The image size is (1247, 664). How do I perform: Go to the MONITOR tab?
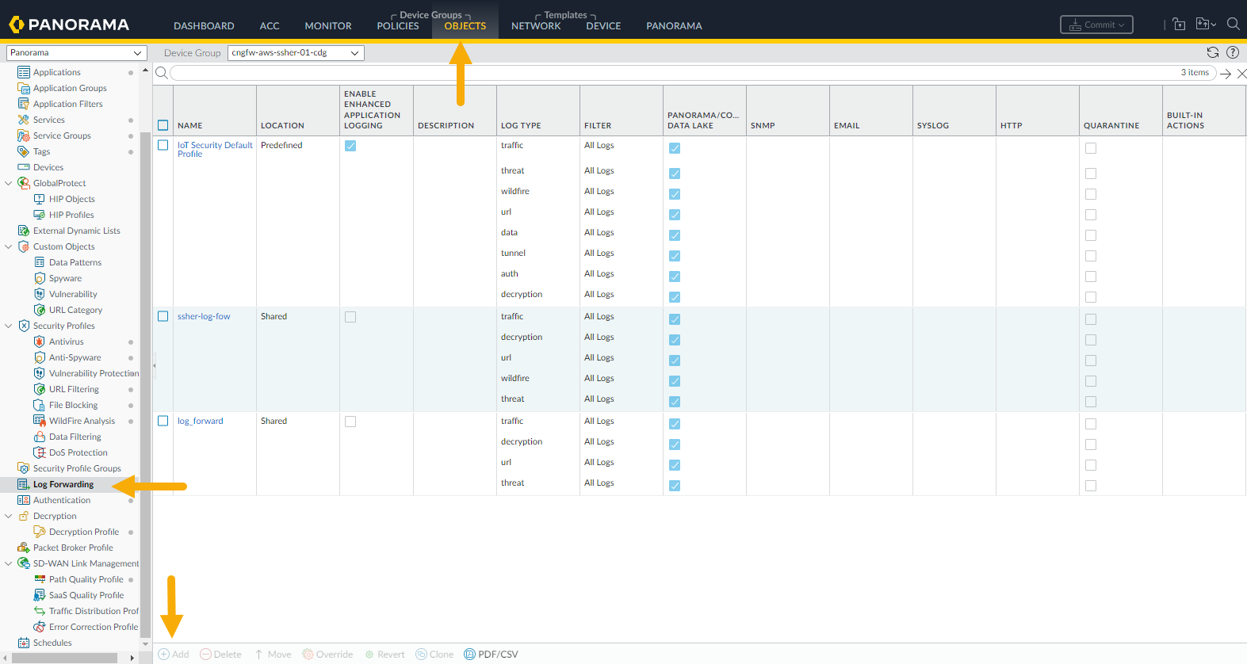click(327, 26)
